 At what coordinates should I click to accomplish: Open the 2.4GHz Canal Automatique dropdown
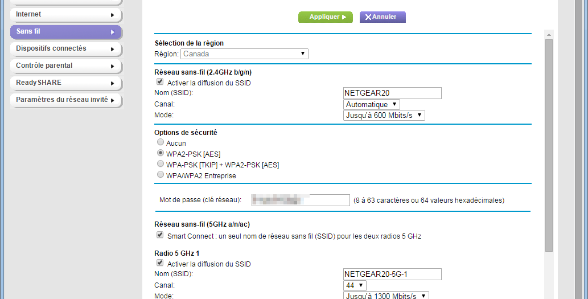(372, 105)
